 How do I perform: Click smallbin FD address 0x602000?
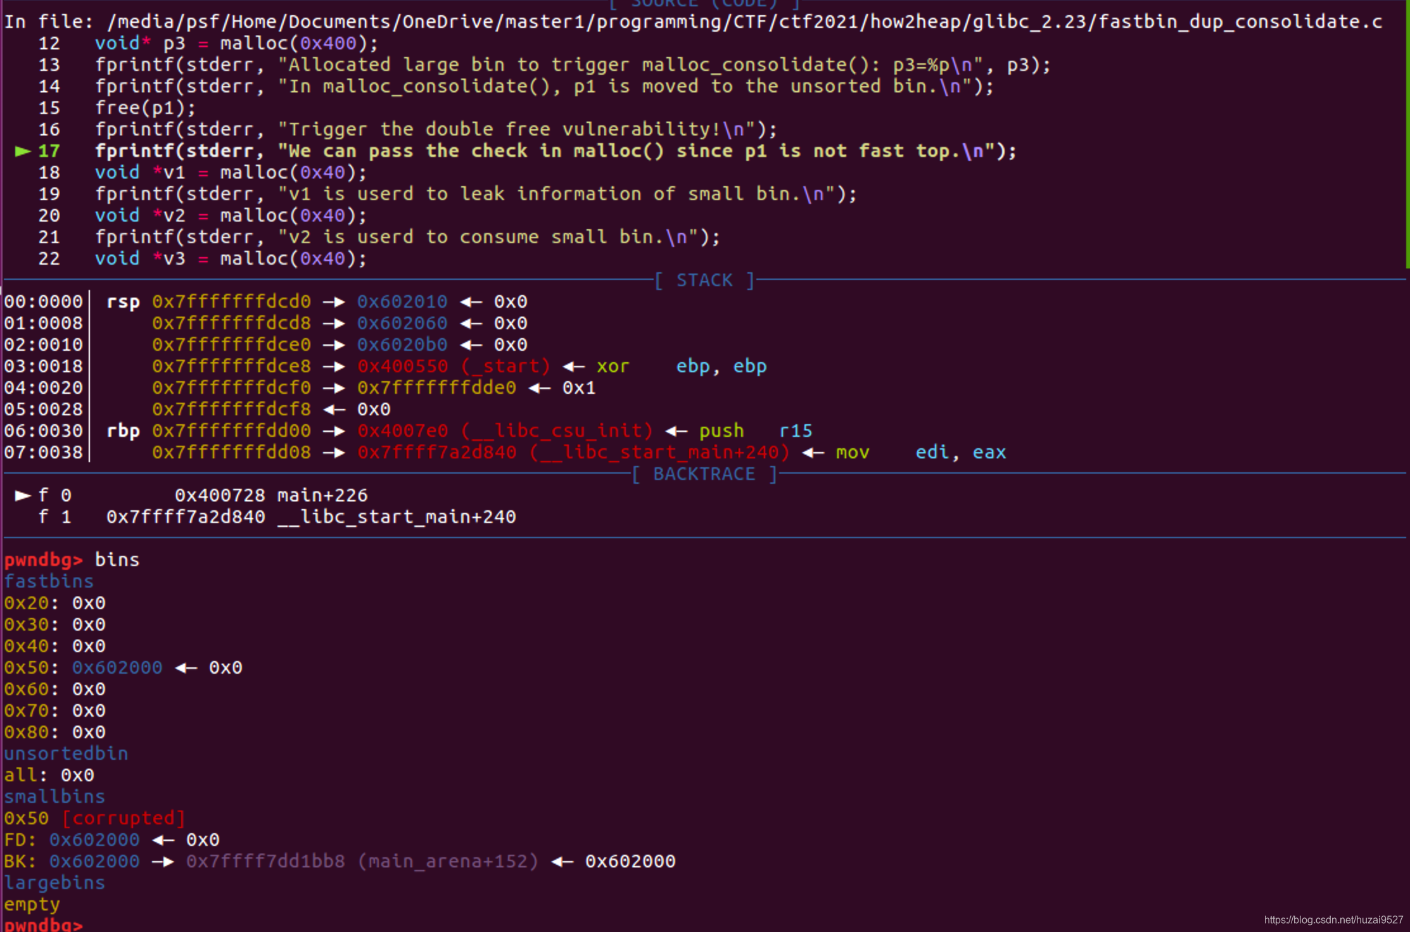pyautogui.click(x=94, y=840)
